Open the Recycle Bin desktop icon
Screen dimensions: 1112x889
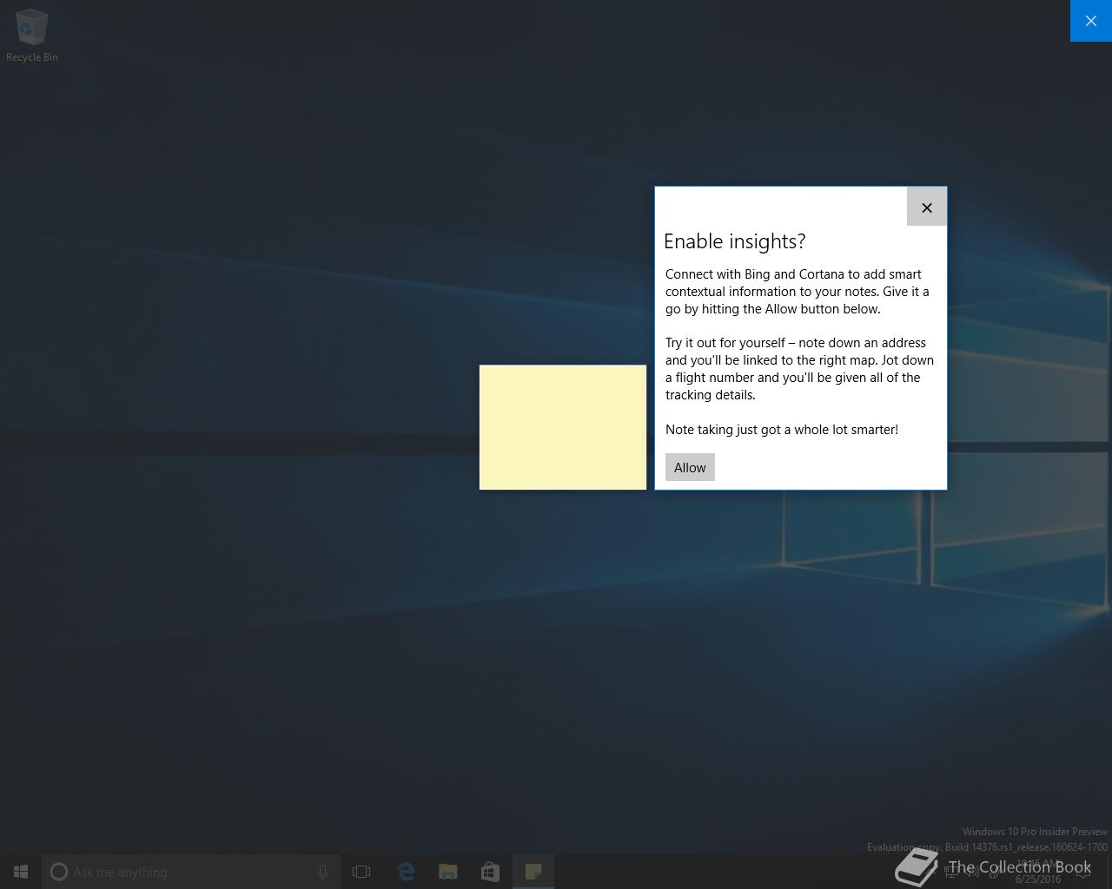tap(32, 36)
